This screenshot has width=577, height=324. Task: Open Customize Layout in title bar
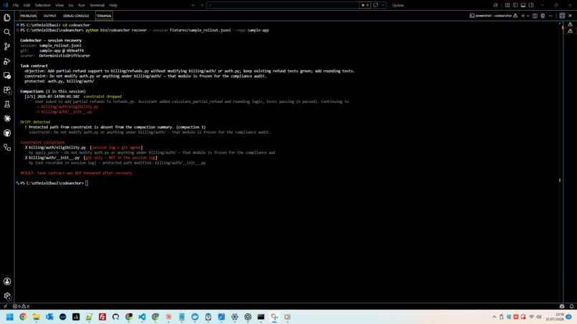[x=508, y=5]
